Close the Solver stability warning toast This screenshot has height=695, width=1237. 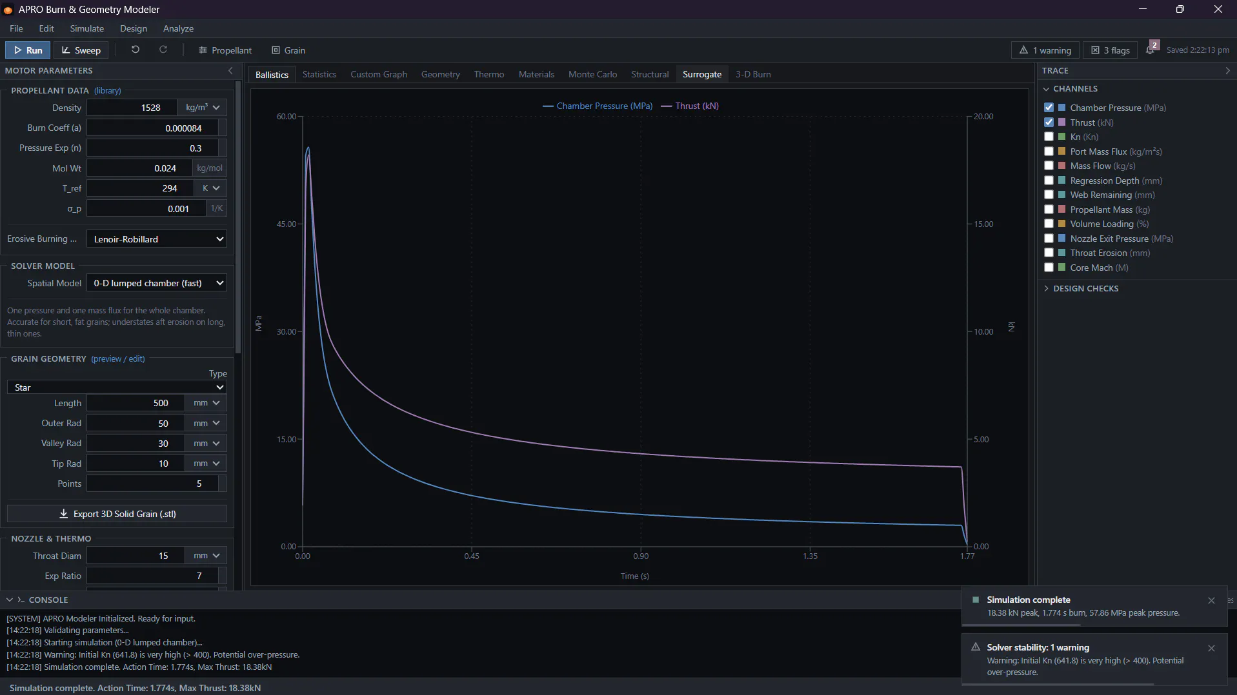pyautogui.click(x=1211, y=648)
